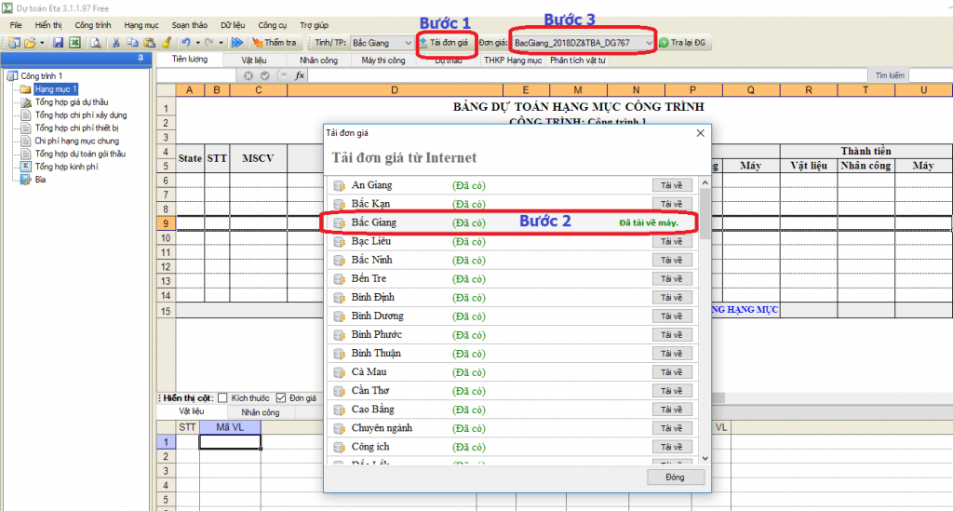Viewport: 953px width, 511px height.
Task: Uncheck the Đơn giá checkbox
Action: 281,397
